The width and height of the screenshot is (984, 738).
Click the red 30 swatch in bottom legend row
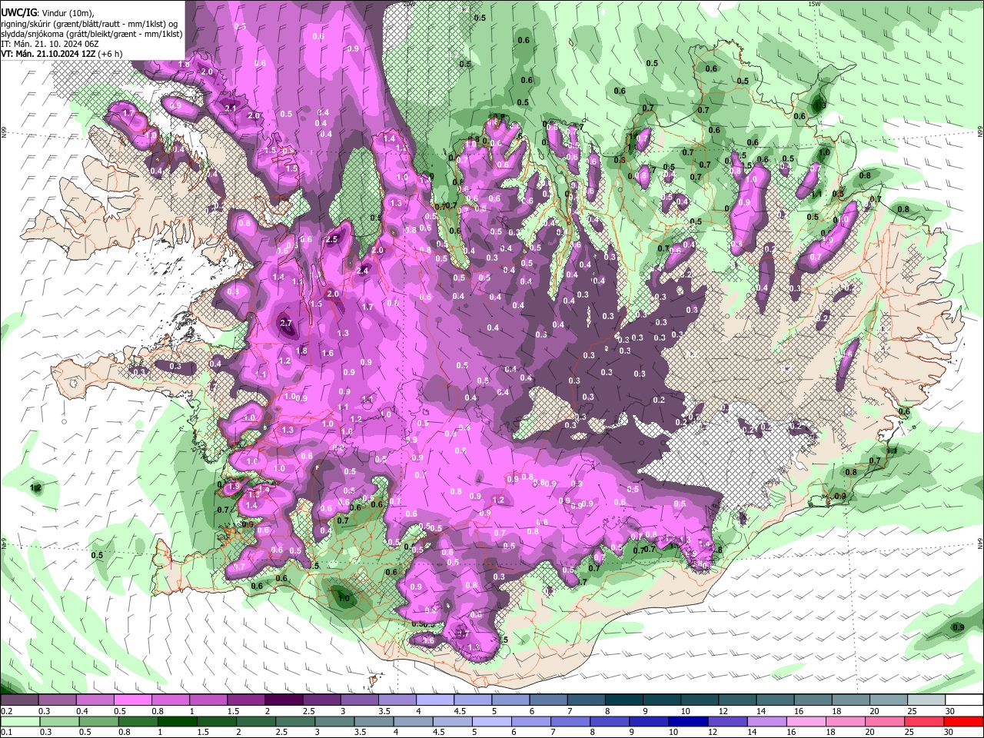pos(964,721)
